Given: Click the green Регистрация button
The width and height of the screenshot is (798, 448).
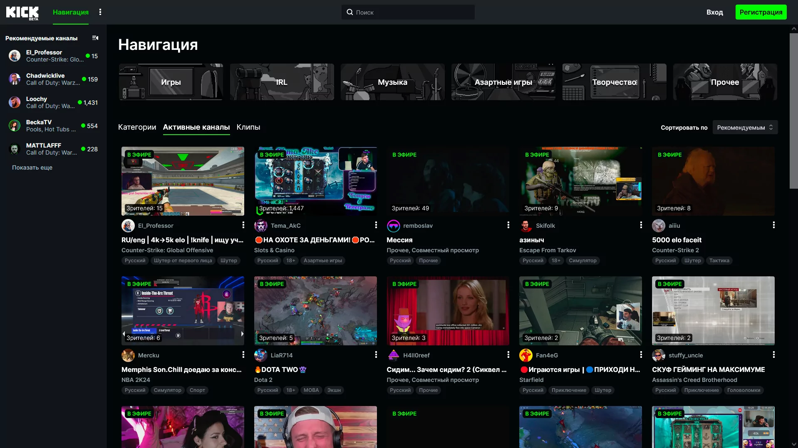Looking at the screenshot, I should [761, 12].
